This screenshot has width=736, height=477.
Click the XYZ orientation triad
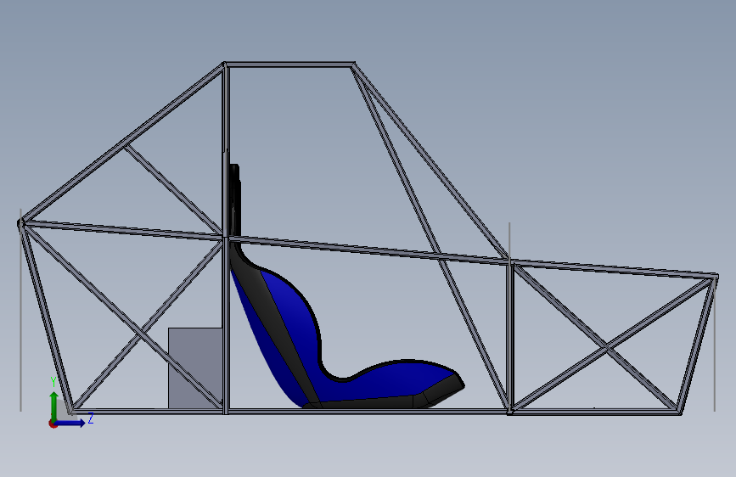(70, 402)
